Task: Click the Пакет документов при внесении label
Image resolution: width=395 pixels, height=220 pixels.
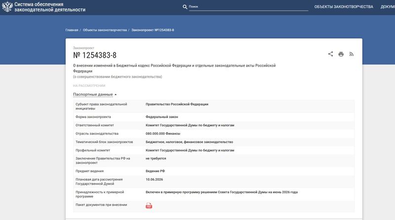Action: pyautogui.click(x=101, y=205)
